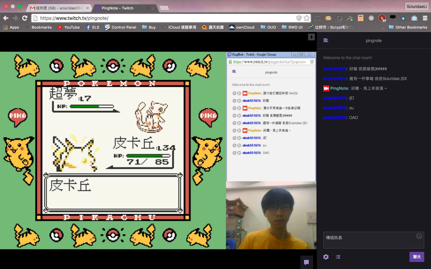The height and width of the screenshot is (269, 431).
Task: Expand the OUO bookmarks folder
Action: click(268, 27)
